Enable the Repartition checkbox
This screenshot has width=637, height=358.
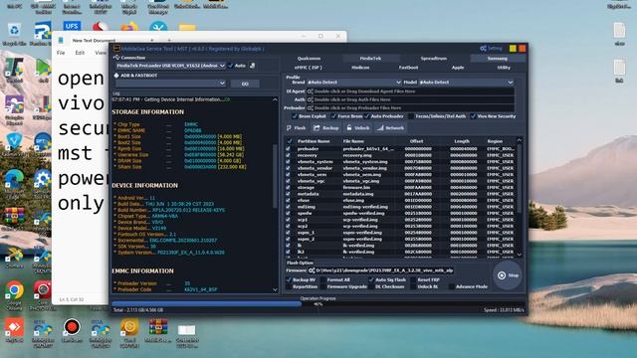(x=289, y=286)
